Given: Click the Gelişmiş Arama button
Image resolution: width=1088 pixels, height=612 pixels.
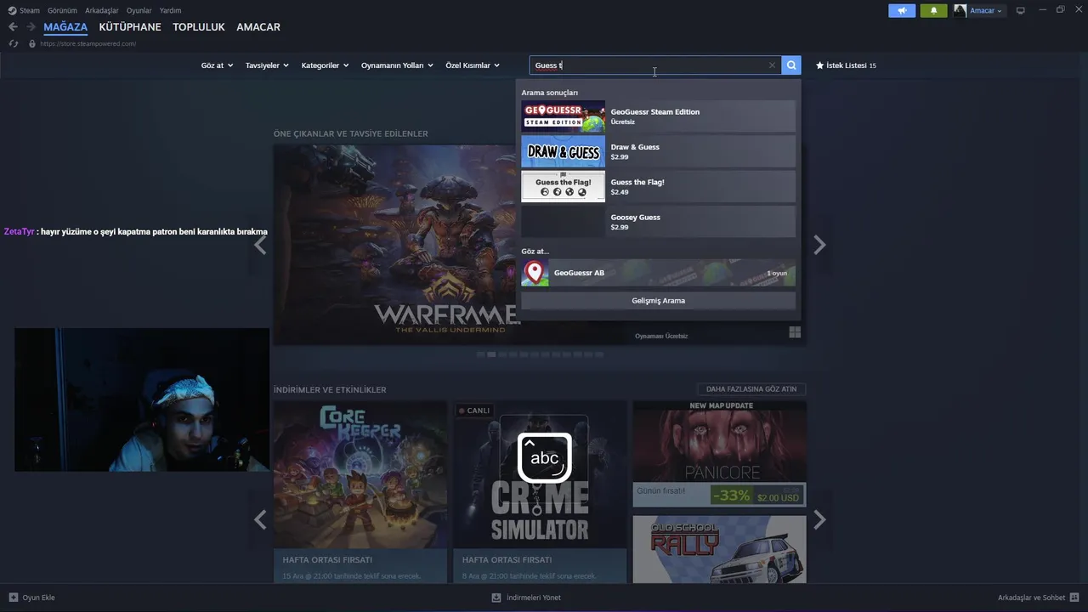Looking at the screenshot, I should [658, 300].
